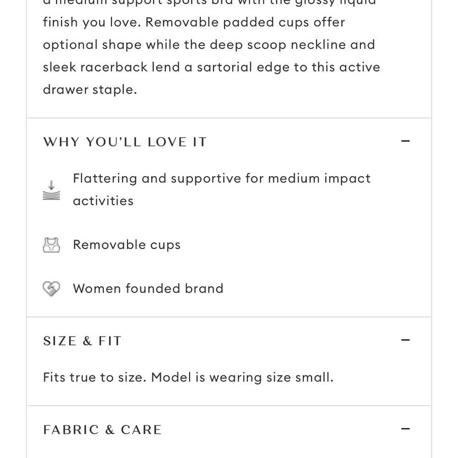Click Model is wearing size small sentence
The width and height of the screenshot is (458, 458).
point(242,377)
